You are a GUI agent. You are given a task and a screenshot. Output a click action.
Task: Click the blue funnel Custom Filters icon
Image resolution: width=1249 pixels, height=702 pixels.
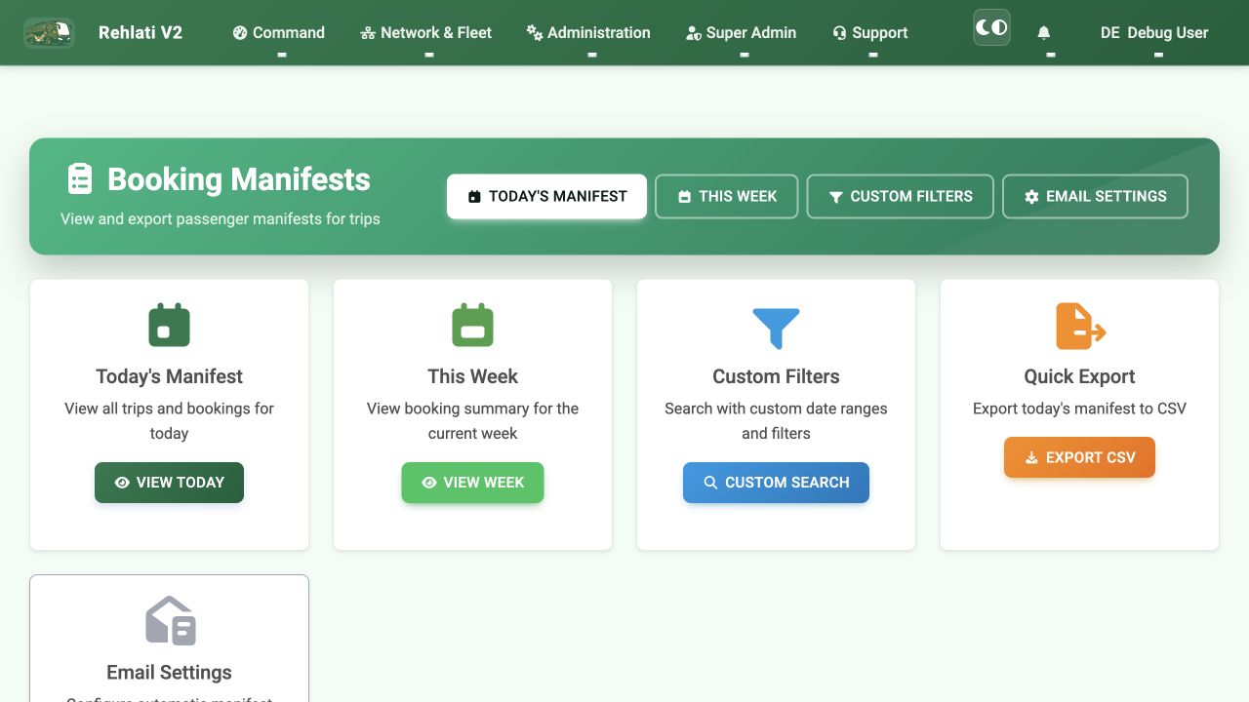coord(776,328)
